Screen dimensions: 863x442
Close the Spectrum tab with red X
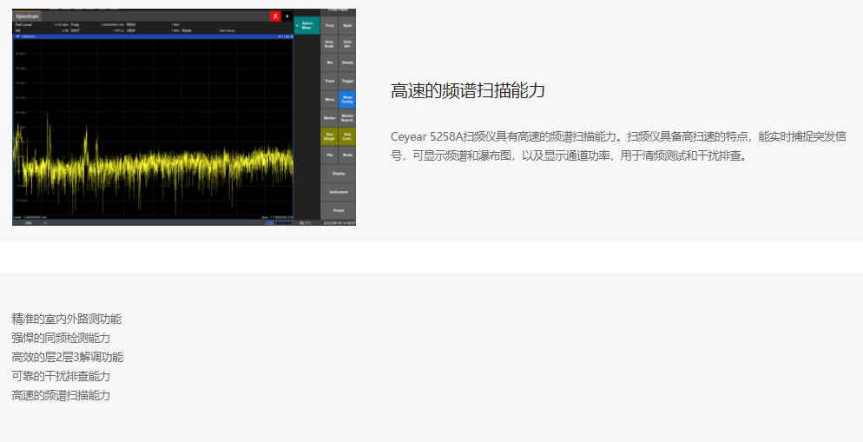pyautogui.click(x=275, y=16)
